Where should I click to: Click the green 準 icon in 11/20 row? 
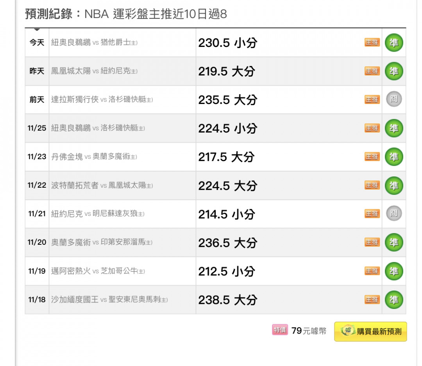click(x=394, y=242)
